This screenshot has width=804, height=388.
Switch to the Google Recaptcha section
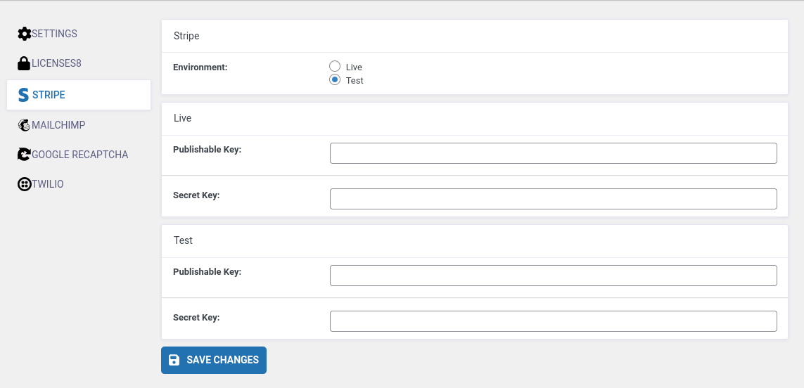point(79,155)
